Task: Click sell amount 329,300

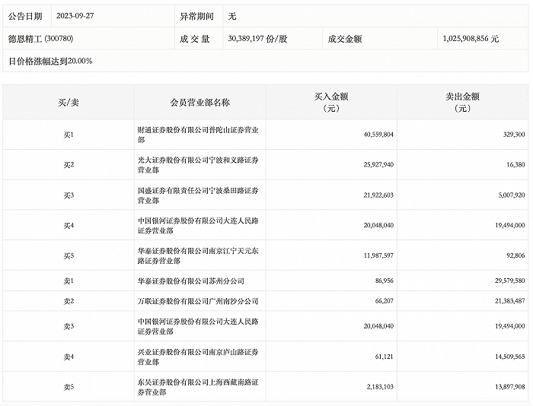Action: pos(514,135)
